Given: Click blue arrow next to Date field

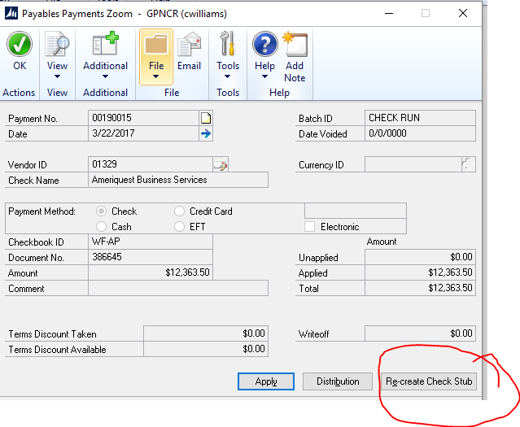Looking at the screenshot, I should pyautogui.click(x=206, y=133).
